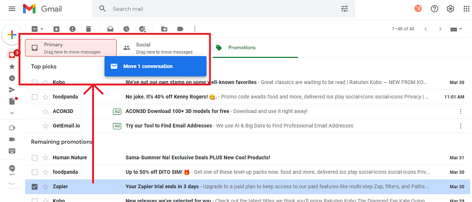Click the Ad badge on GetEmail.io row

pyautogui.click(x=117, y=126)
